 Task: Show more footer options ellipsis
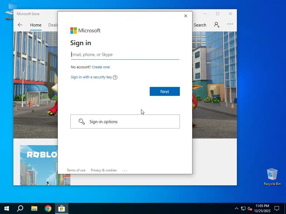[125, 171]
